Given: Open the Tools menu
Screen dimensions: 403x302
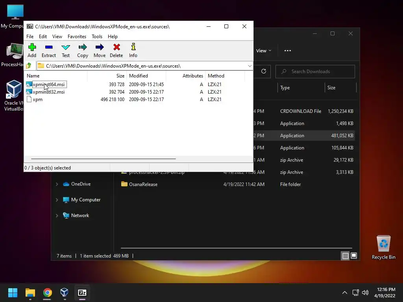Looking at the screenshot, I should [97, 37].
